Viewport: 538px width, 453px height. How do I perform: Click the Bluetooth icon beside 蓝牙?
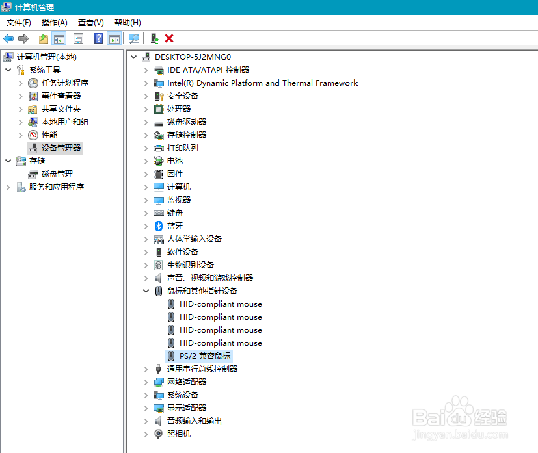click(x=159, y=226)
